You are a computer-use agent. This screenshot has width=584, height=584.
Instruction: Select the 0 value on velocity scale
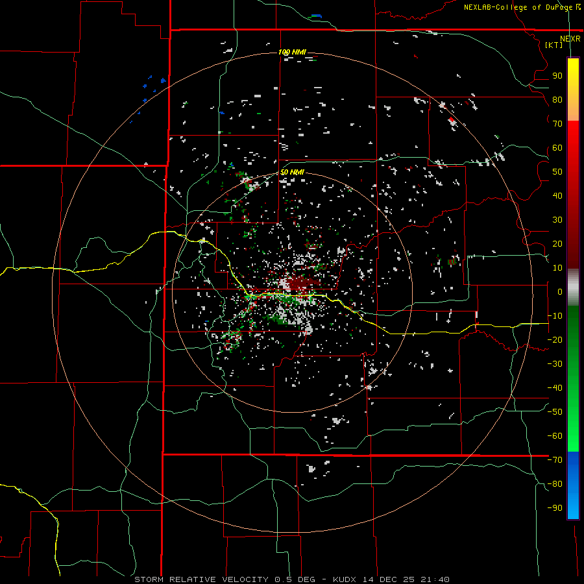tap(559, 292)
